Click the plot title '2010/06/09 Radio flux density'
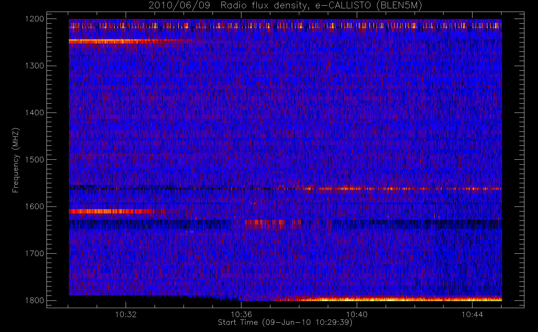 tap(285, 6)
